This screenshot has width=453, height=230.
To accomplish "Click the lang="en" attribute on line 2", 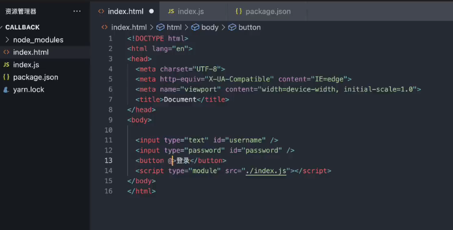I will 170,48.
